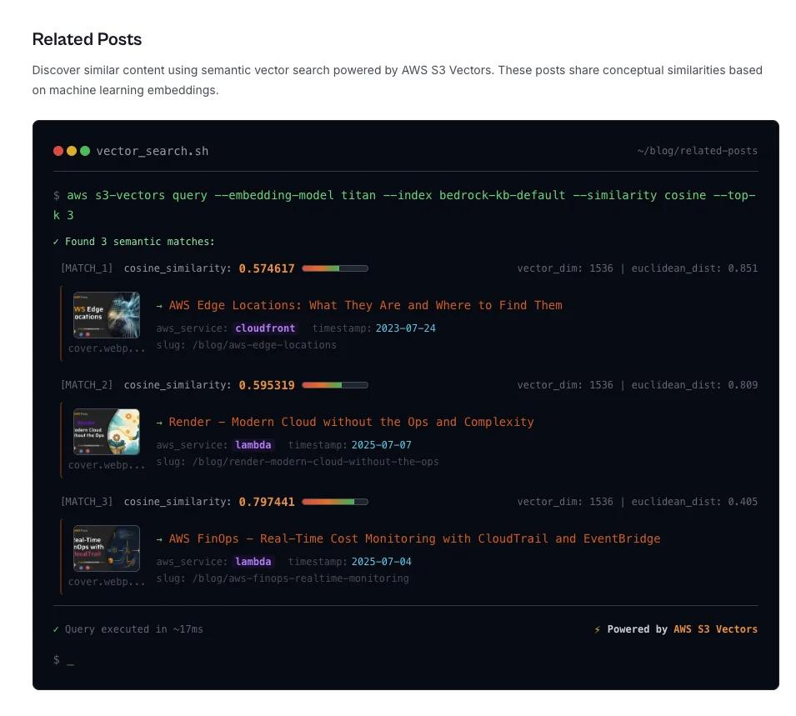Click the AWS S3 Vectors powered-by link
The width and height of the screenshot is (796, 716).
[x=715, y=629]
